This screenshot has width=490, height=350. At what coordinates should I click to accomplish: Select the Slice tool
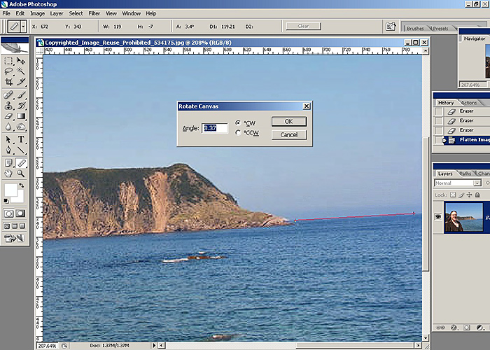pos(21,82)
